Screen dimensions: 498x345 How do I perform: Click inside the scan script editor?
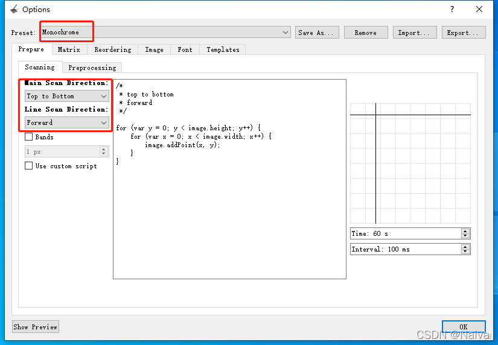229,179
